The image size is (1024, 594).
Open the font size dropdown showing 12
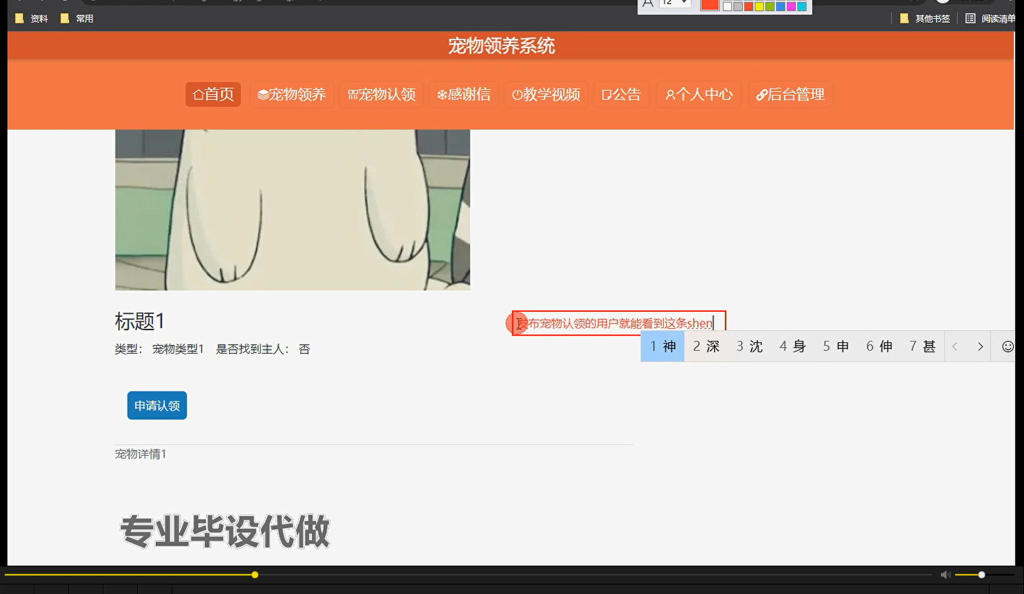(673, 5)
